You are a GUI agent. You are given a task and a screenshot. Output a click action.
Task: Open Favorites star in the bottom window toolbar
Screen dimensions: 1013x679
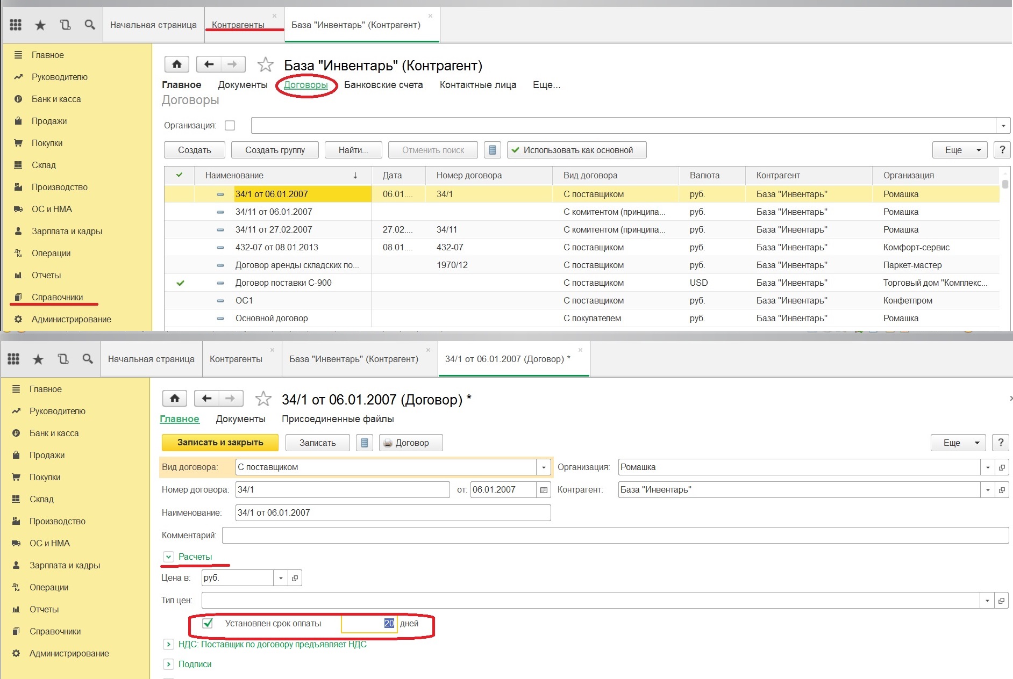(x=38, y=359)
